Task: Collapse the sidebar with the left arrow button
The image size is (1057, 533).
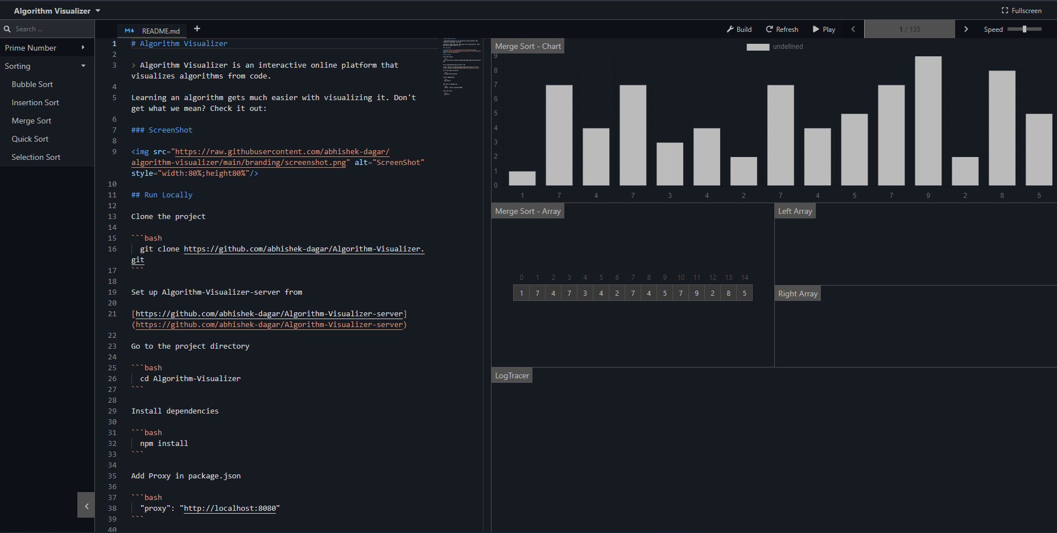Action: tap(86, 505)
